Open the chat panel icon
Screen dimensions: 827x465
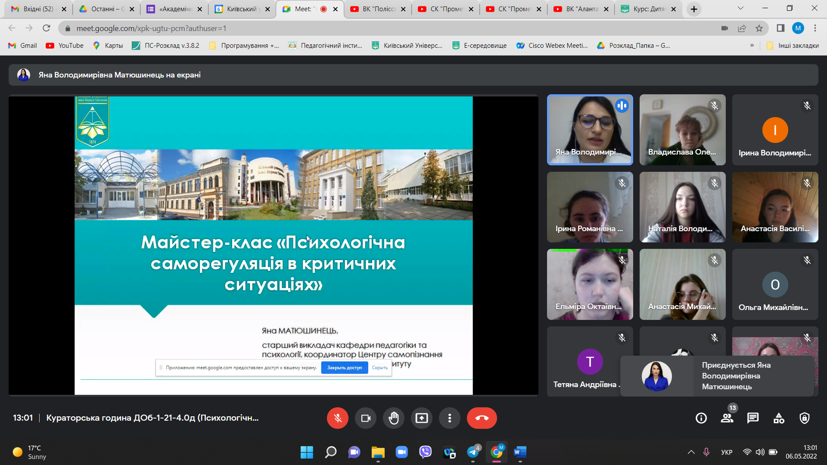click(753, 418)
